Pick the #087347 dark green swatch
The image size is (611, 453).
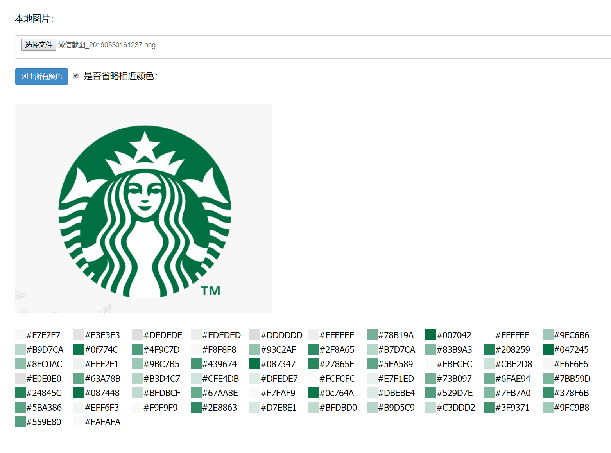point(255,364)
